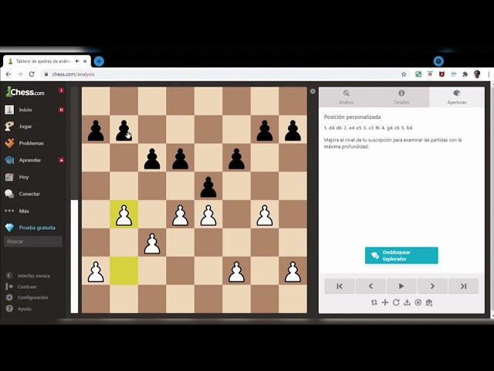The width and height of the screenshot is (494, 371).
Task: Click the Inicio notification badge
Action: click(x=61, y=110)
